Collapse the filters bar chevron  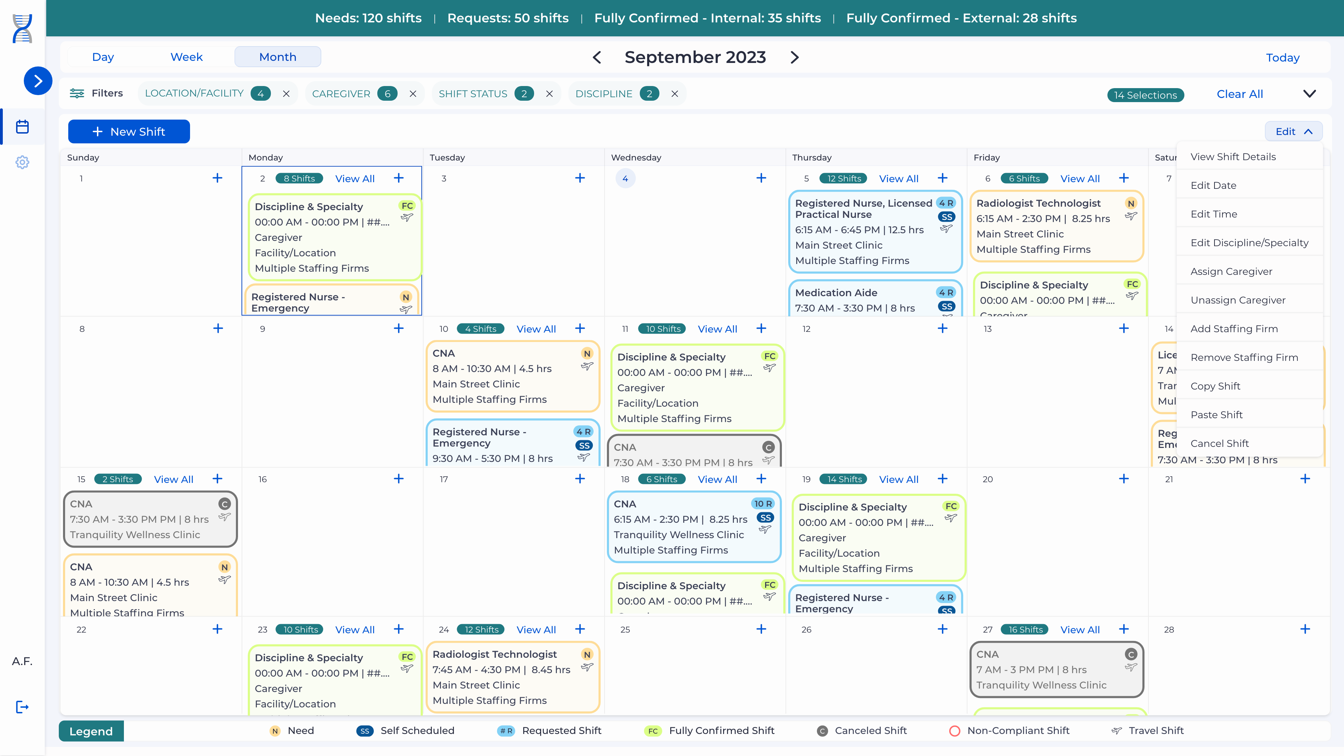(1310, 94)
